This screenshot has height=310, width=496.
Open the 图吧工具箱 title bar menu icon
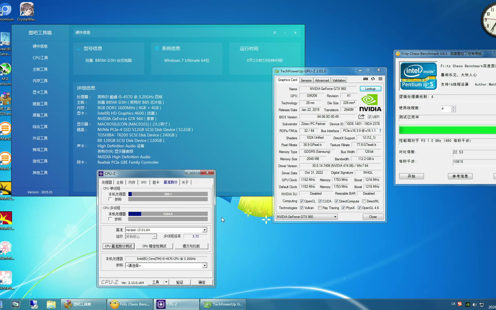point(274,33)
